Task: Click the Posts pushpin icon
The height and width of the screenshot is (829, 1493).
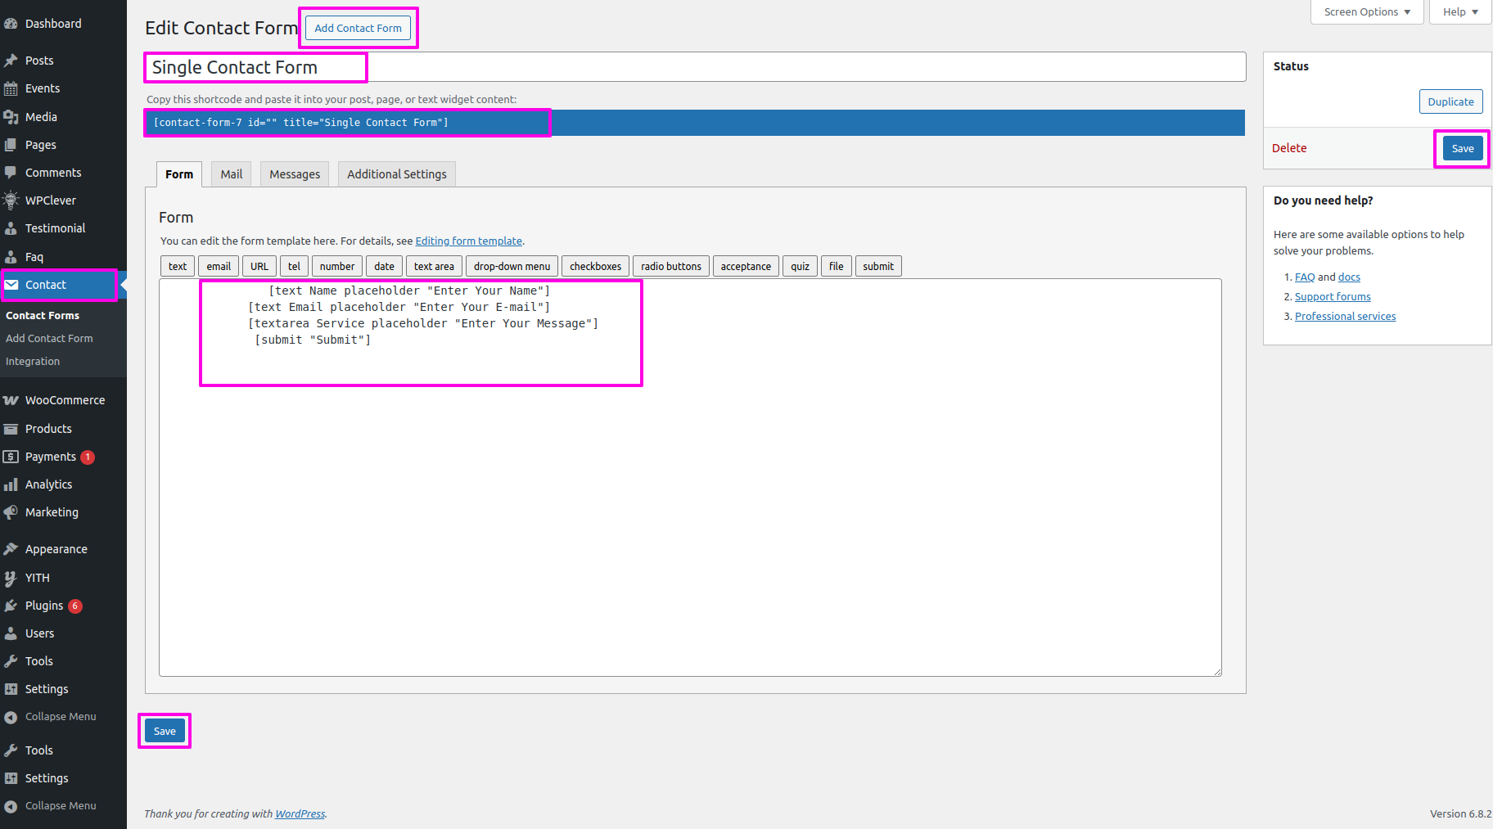Action: point(11,61)
